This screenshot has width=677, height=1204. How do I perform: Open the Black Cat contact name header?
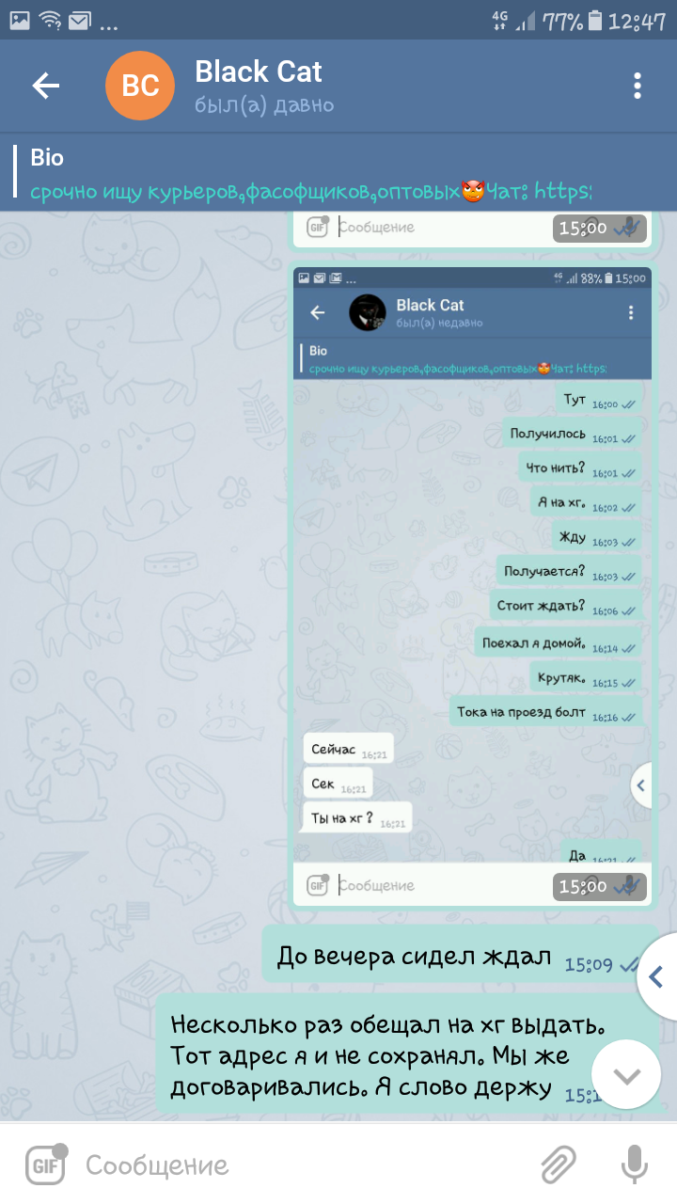pos(258,71)
